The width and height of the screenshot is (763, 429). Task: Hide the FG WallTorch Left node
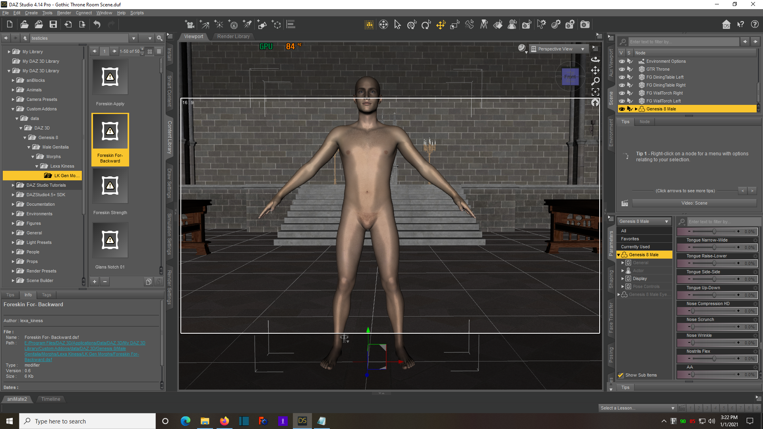pyautogui.click(x=622, y=101)
